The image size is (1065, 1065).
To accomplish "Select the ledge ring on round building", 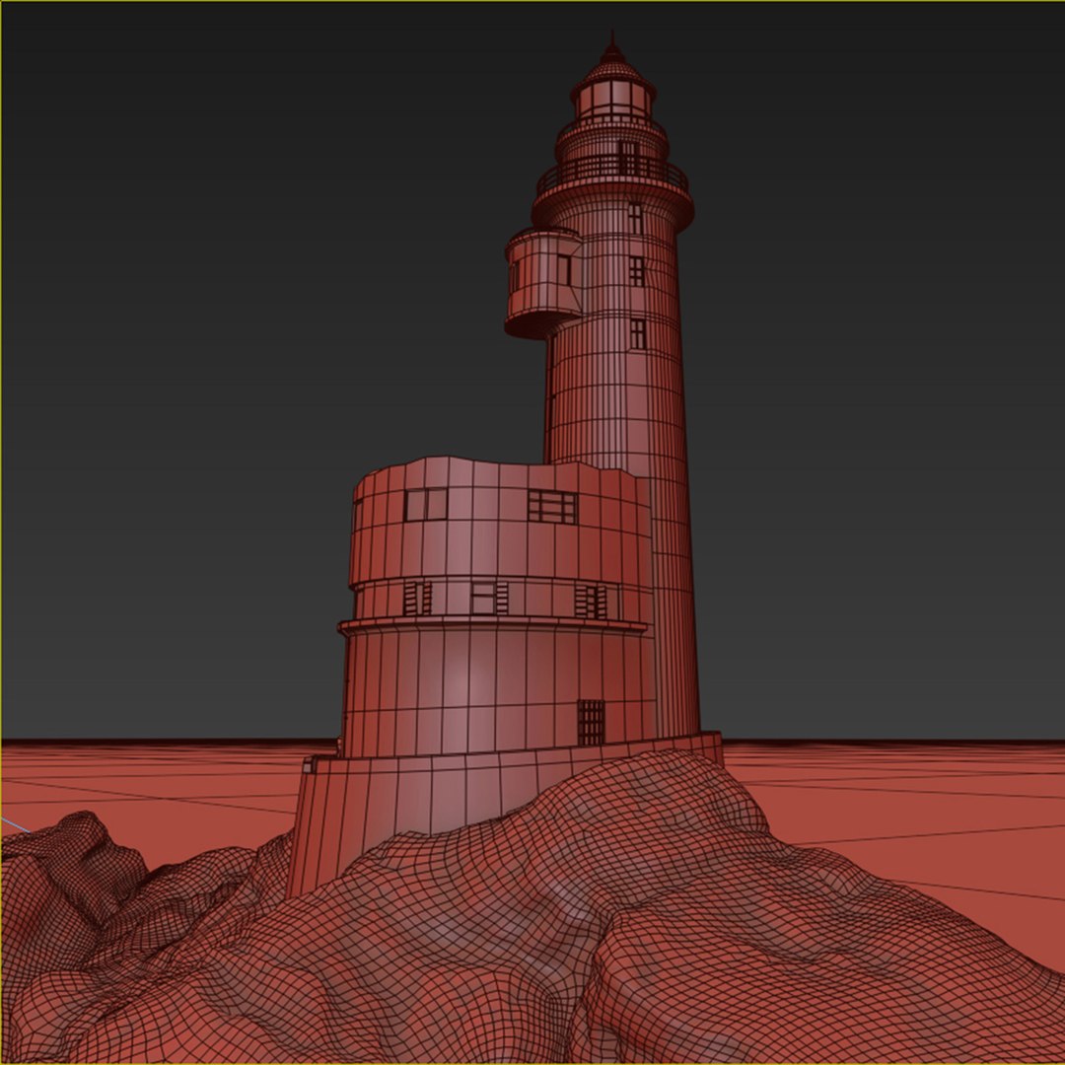I will [x=492, y=625].
